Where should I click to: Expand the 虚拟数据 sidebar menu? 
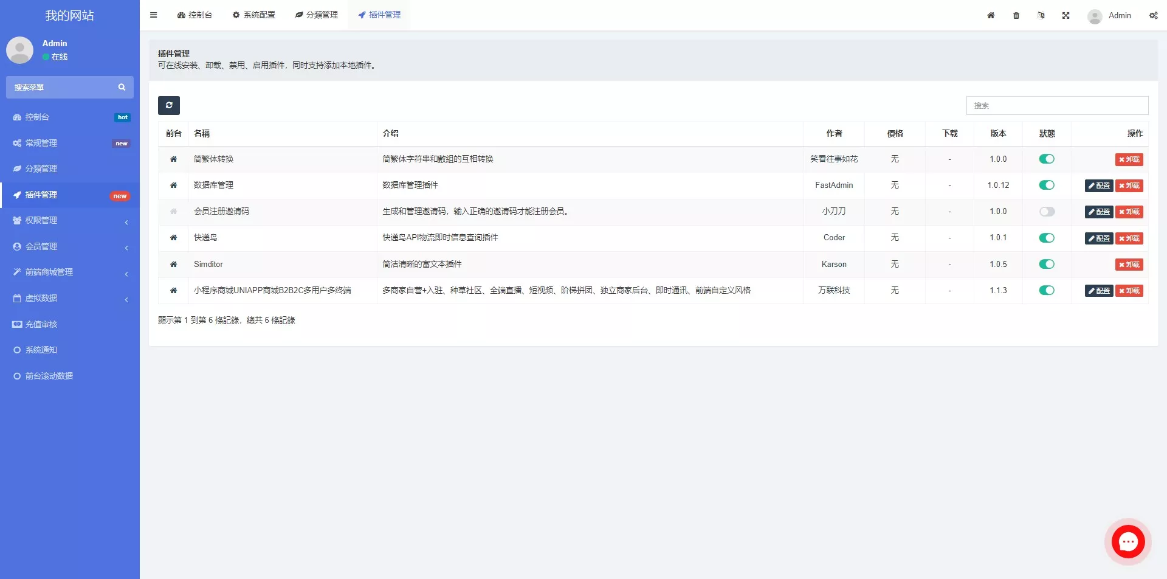tap(70, 299)
